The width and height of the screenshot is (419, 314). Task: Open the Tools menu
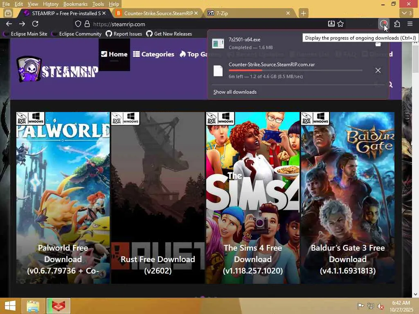98,4
